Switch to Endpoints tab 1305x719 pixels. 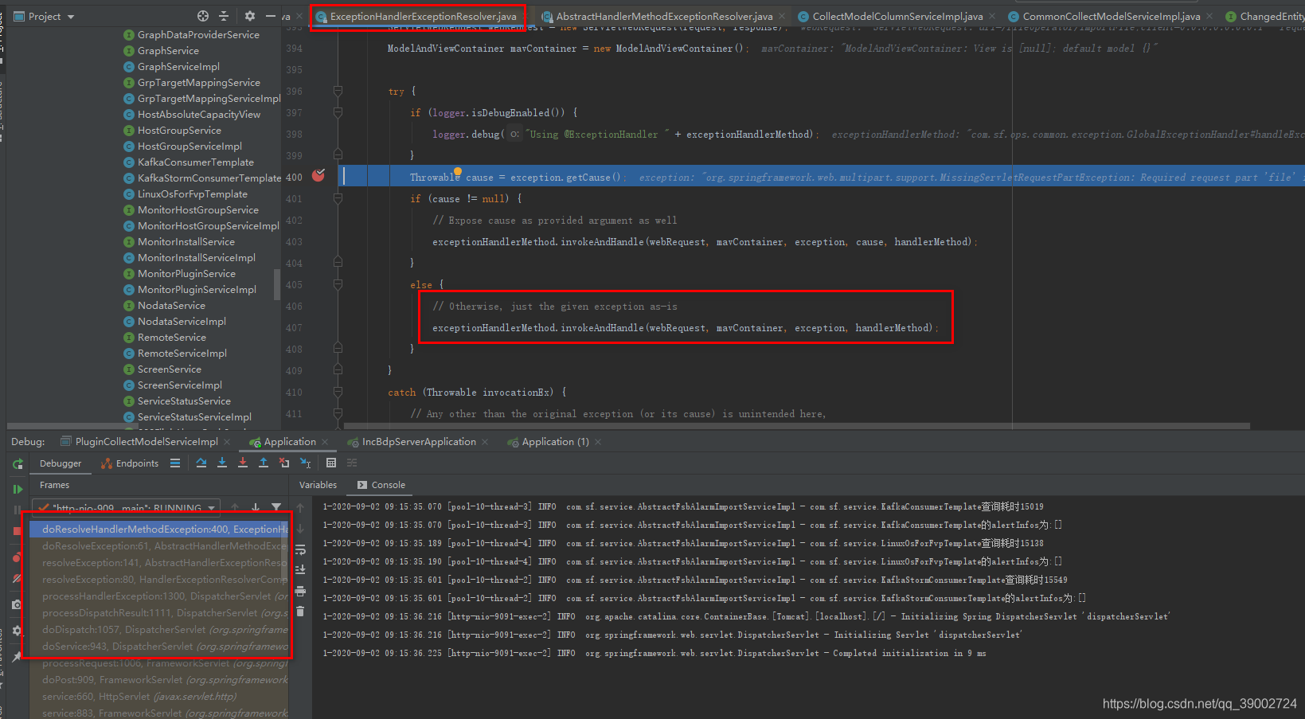[x=130, y=463]
